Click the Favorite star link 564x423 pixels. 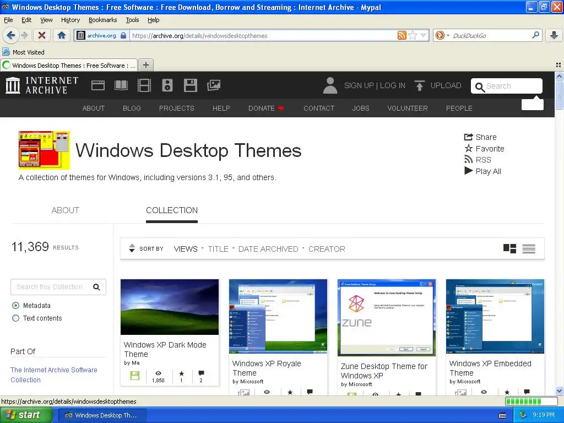pos(484,149)
